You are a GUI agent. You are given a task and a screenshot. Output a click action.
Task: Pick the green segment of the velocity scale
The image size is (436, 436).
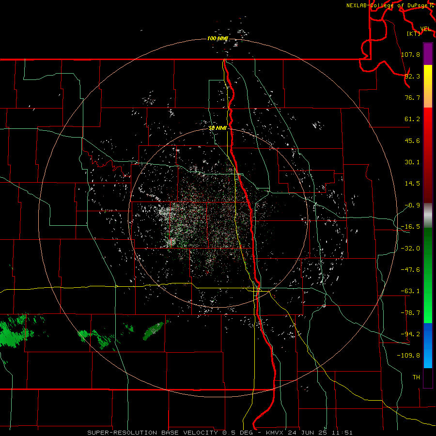click(x=428, y=275)
